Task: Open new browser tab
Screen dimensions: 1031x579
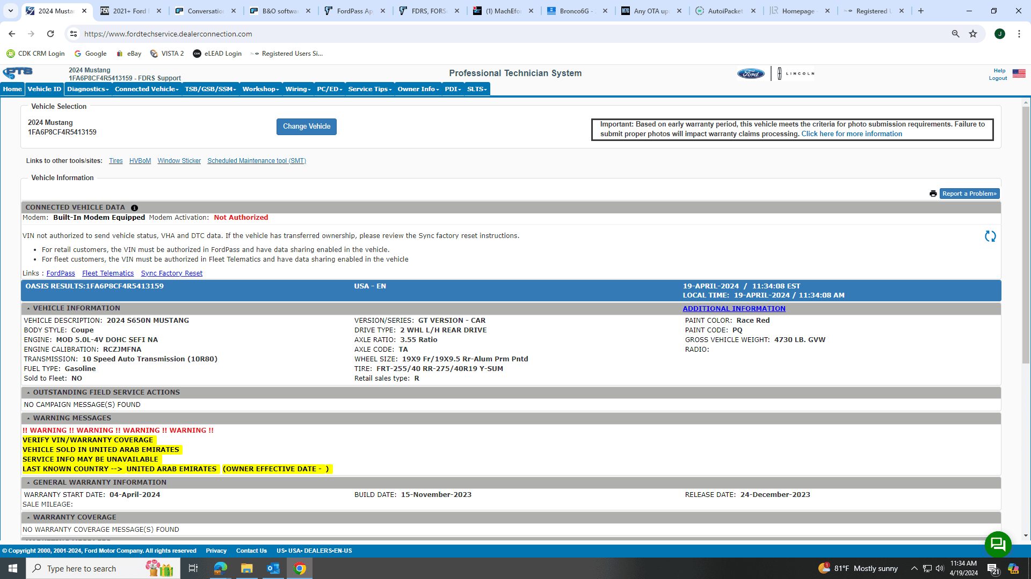Action: click(921, 11)
